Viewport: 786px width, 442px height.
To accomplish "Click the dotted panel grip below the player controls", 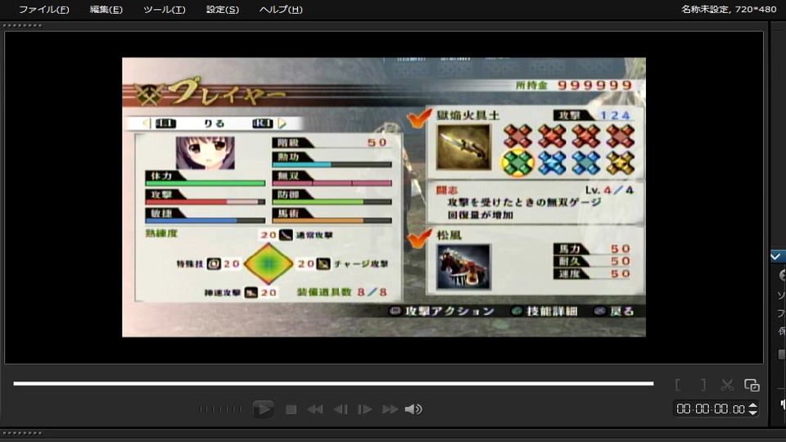I will 23,433.
